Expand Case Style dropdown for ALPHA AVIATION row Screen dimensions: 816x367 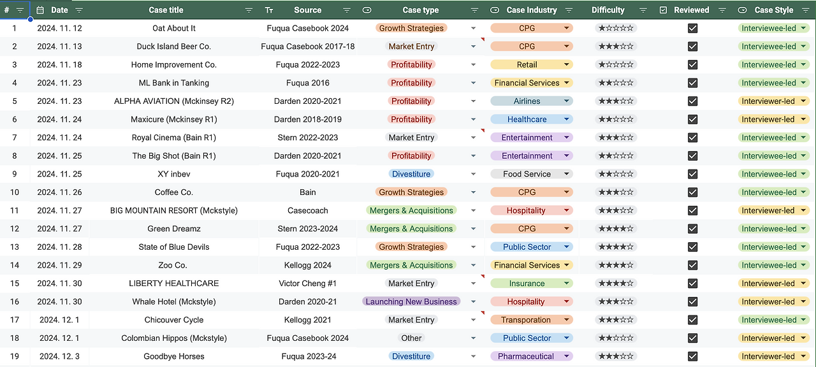coord(803,101)
